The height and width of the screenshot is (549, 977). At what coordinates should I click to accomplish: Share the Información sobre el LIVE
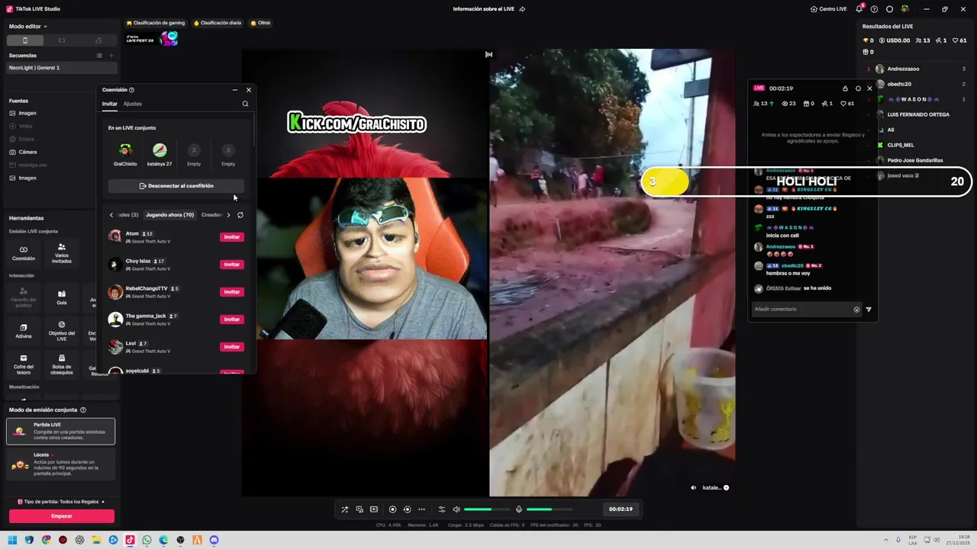click(x=522, y=9)
